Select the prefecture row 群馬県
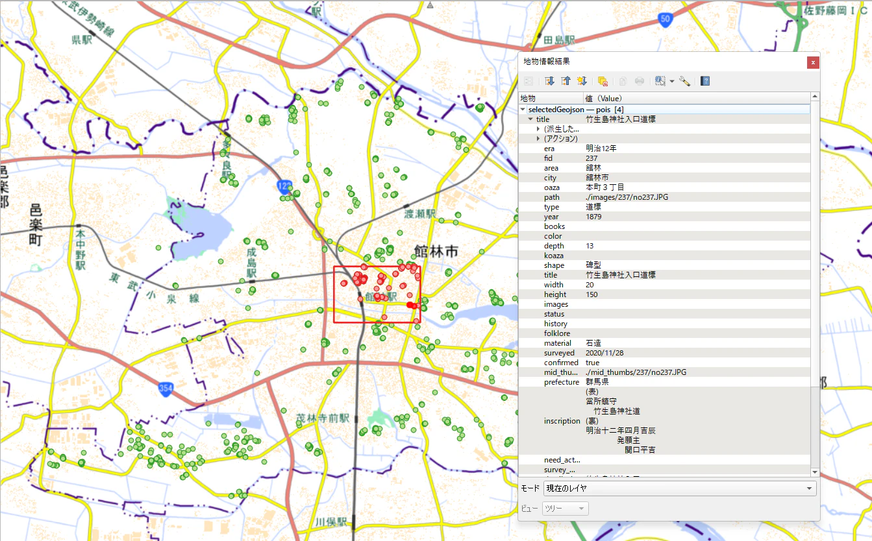Screen dimensions: 872x541 [x=664, y=382]
